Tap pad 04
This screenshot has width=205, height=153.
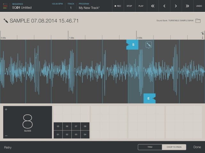pyautogui.click(x=85, y=135)
